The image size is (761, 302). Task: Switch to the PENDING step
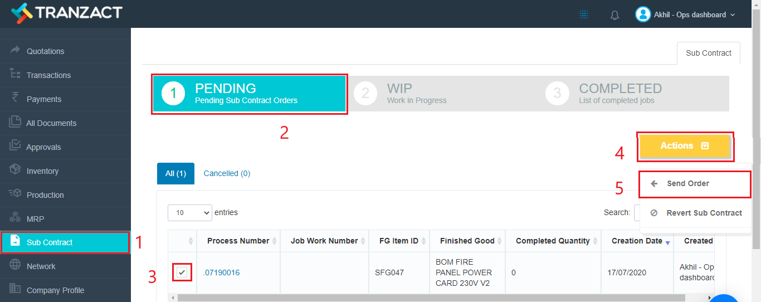click(x=250, y=94)
